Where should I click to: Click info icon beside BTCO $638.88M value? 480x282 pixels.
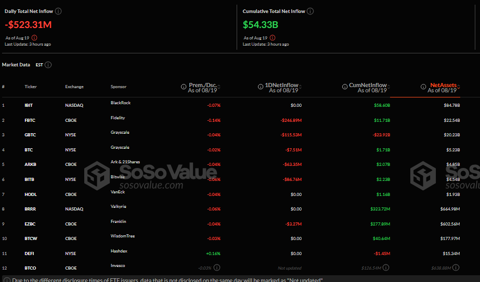(456, 267)
